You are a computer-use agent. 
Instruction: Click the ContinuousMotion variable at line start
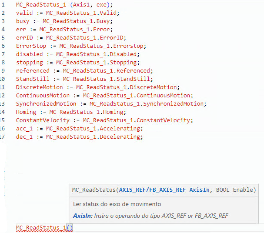pyautogui.click(x=43, y=96)
